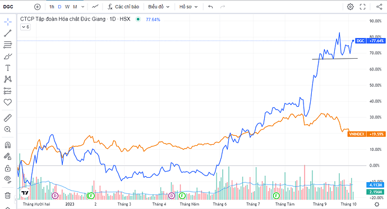
Task: Expand the timeframe dropdown arrow
Action: [83, 7]
